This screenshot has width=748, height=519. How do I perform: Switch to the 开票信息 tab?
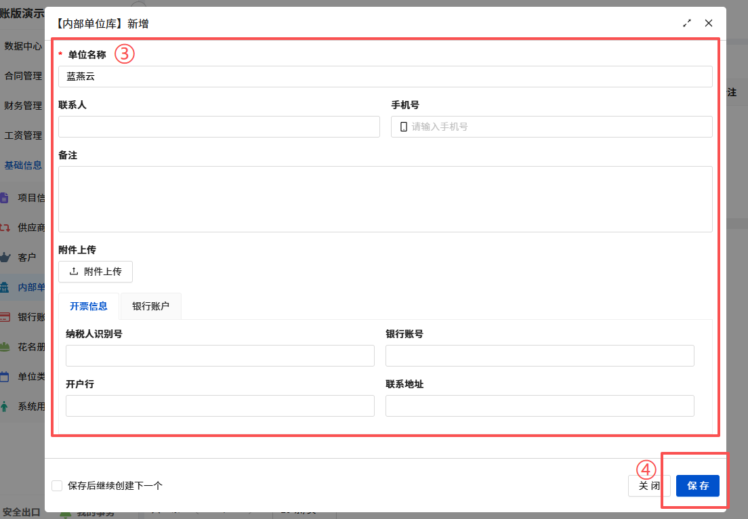coord(89,306)
